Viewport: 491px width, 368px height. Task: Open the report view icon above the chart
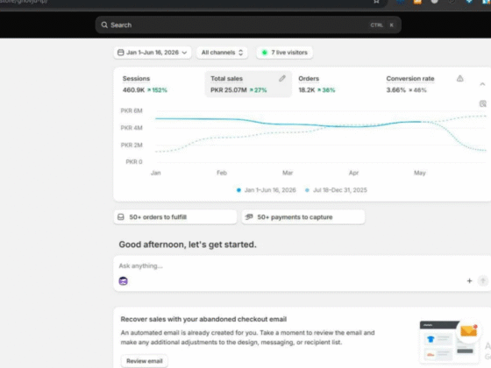(x=483, y=103)
